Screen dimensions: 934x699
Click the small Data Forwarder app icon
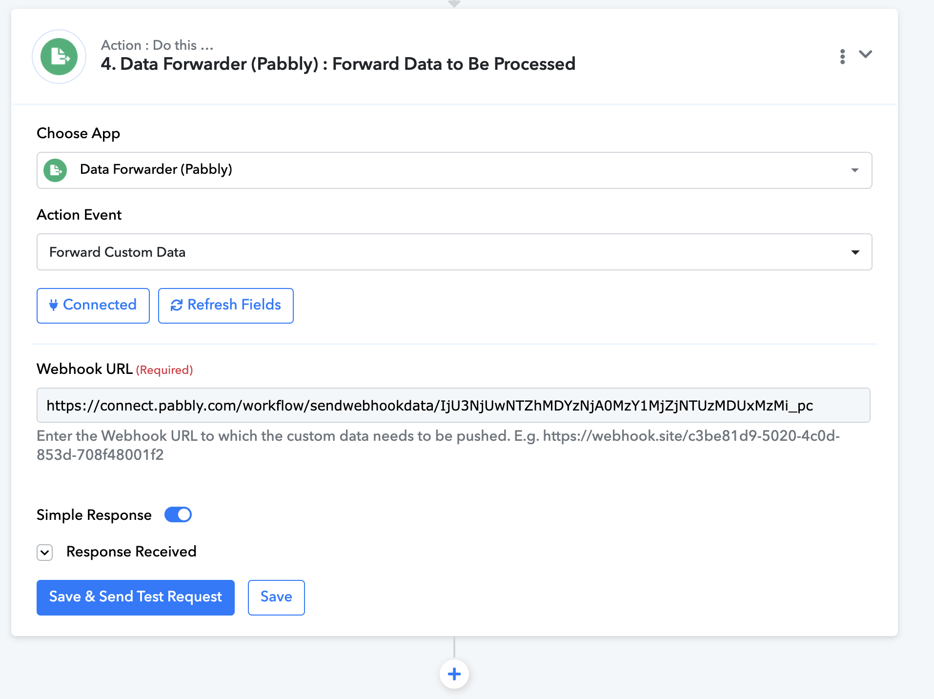(55, 170)
